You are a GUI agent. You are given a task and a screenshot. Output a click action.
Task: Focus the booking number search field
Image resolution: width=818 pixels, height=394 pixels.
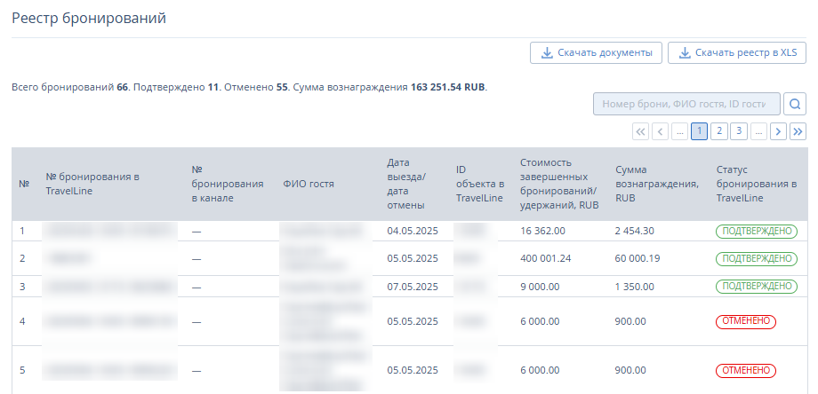(x=686, y=104)
